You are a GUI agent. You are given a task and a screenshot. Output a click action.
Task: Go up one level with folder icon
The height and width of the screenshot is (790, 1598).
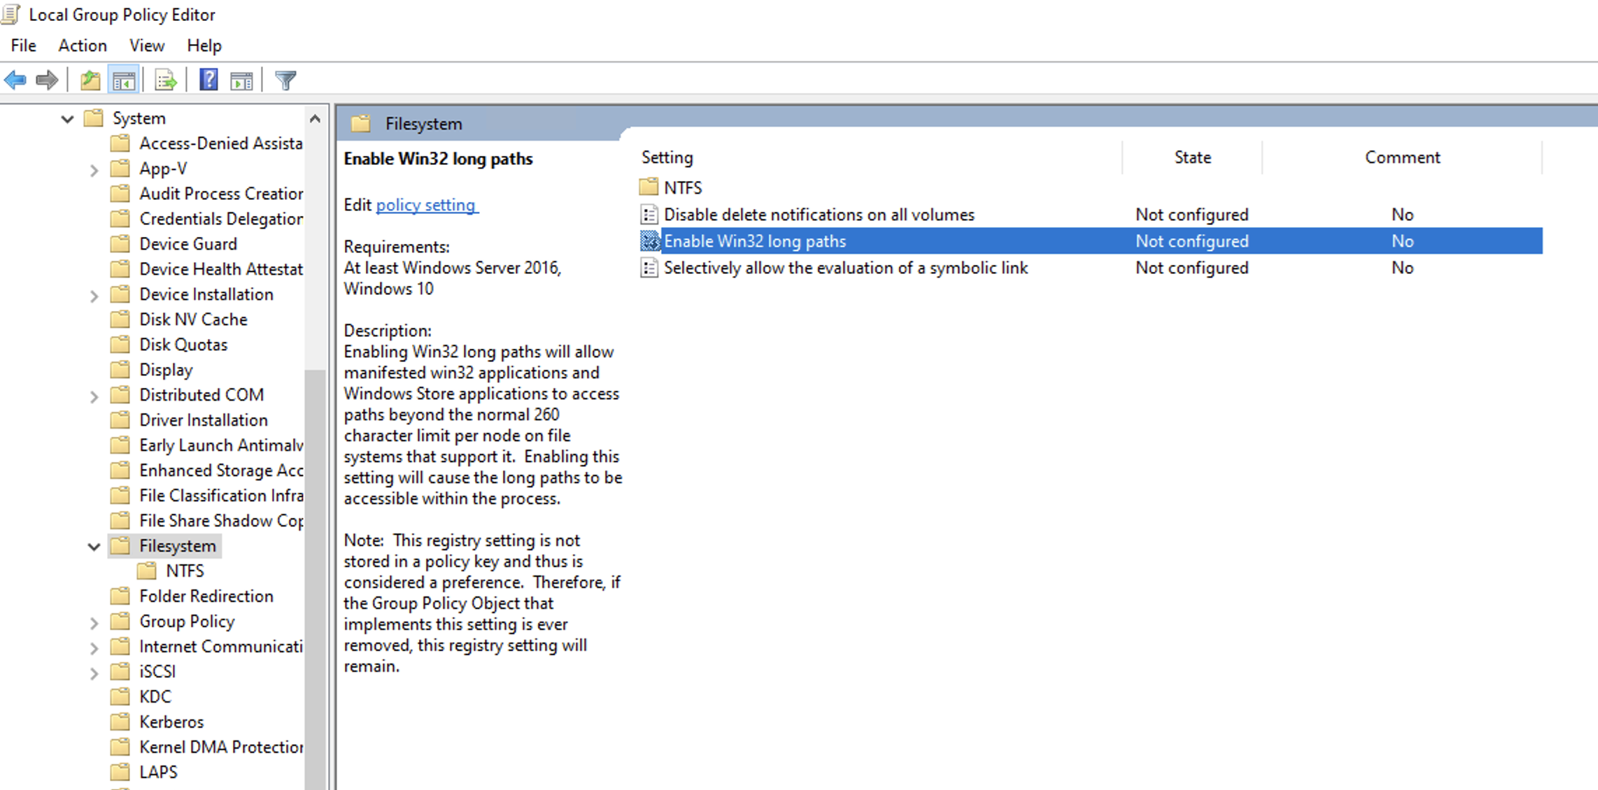[90, 80]
